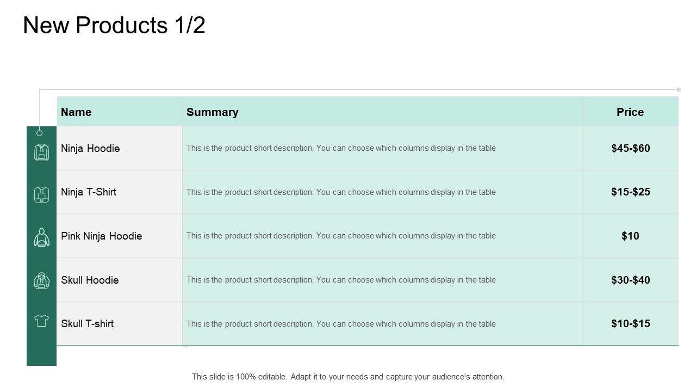Click the Ninja Hoodie product name
Viewport: 696px width, 392px height.
tap(90, 148)
